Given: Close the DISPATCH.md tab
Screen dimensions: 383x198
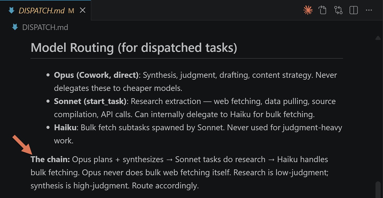Looking at the screenshot, I should [x=83, y=10].
